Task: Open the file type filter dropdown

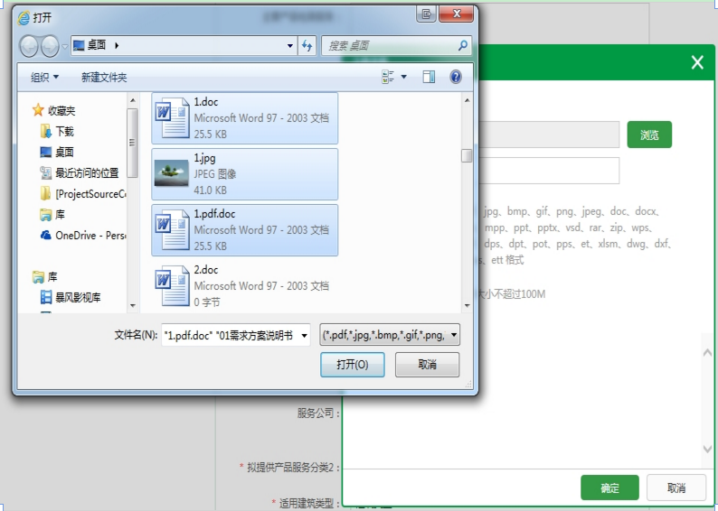Action: pyautogui.click(x=390, y=335)
